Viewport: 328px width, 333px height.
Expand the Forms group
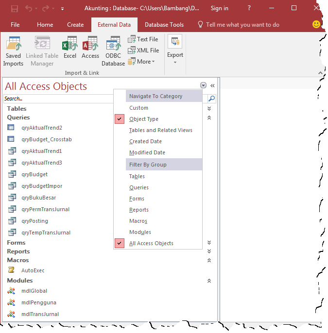(209, 243)
